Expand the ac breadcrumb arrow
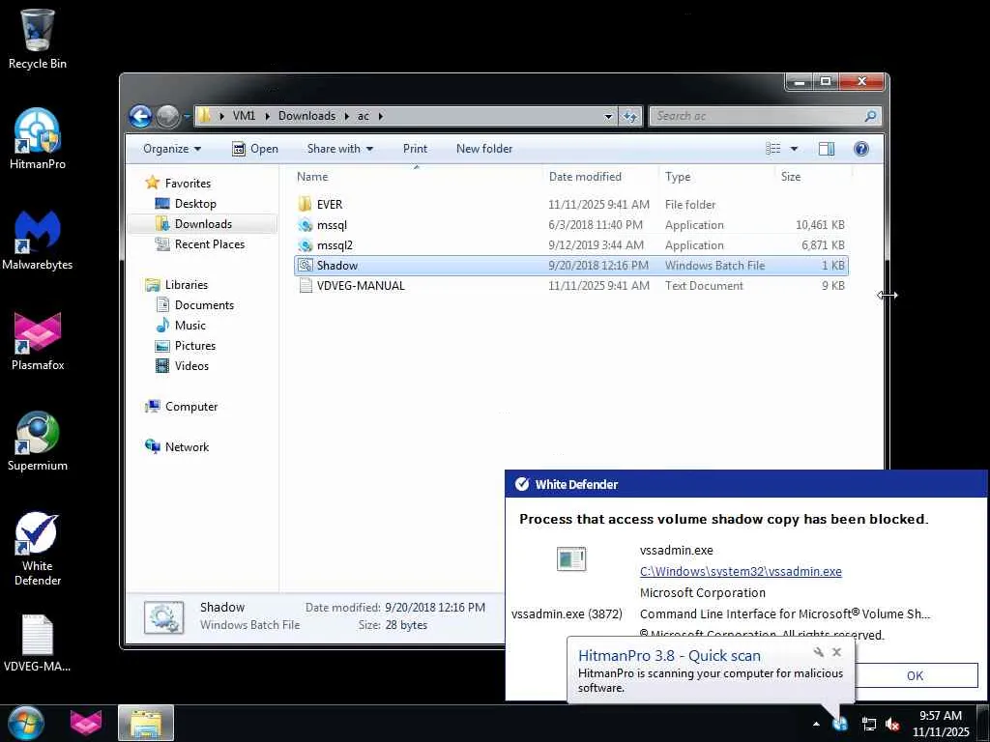990x742 pixels. (381, 116)
